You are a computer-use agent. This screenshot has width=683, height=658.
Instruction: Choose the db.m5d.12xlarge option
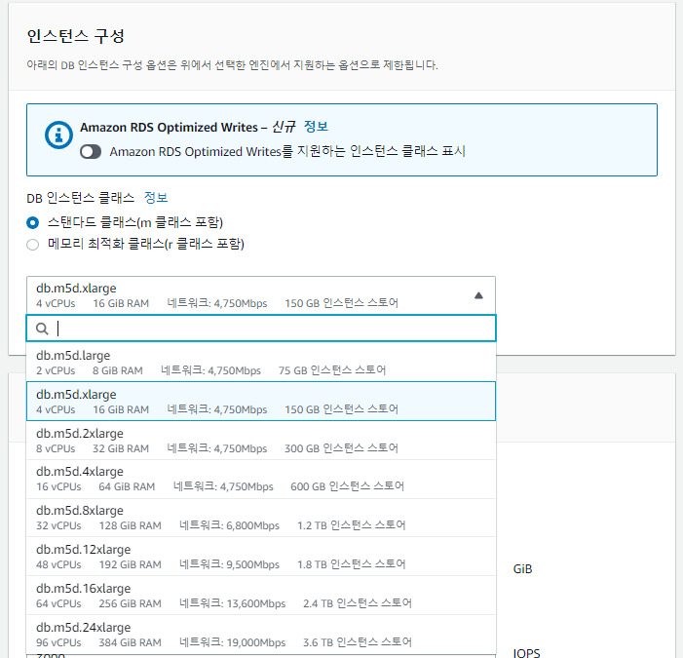tap(261, 557)
